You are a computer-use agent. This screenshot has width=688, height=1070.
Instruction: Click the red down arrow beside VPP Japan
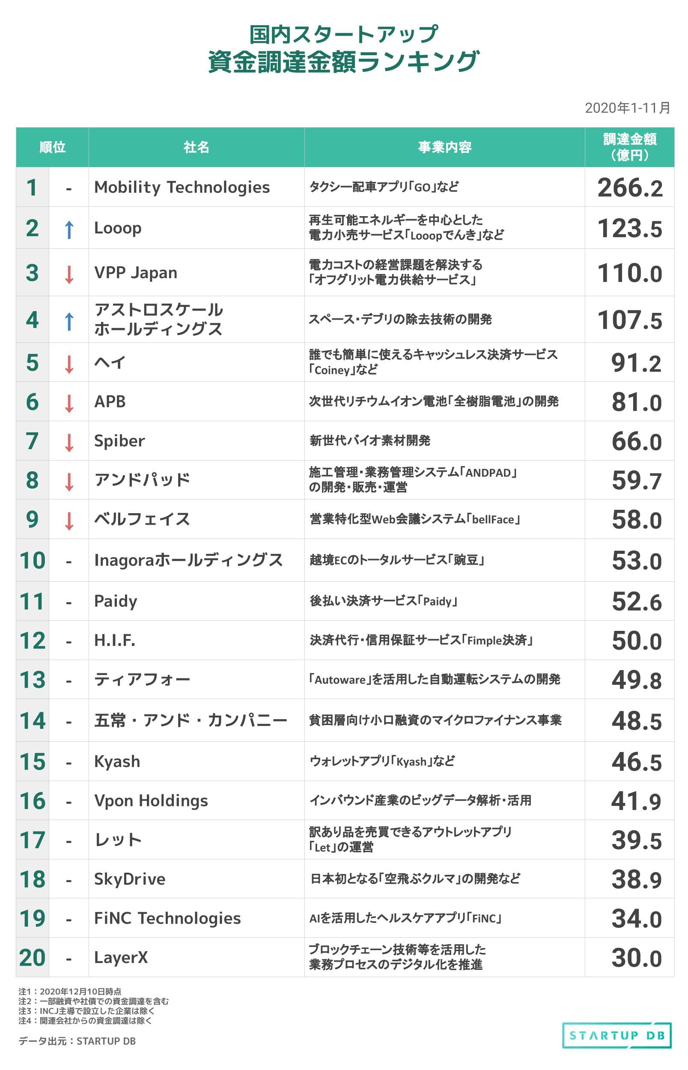(69, 274)
